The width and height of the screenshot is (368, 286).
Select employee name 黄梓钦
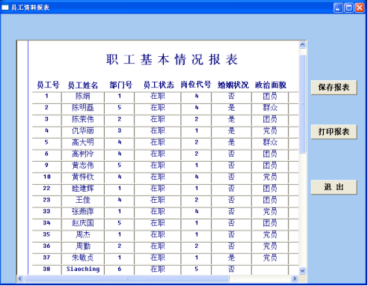click(x=83, y=177)
